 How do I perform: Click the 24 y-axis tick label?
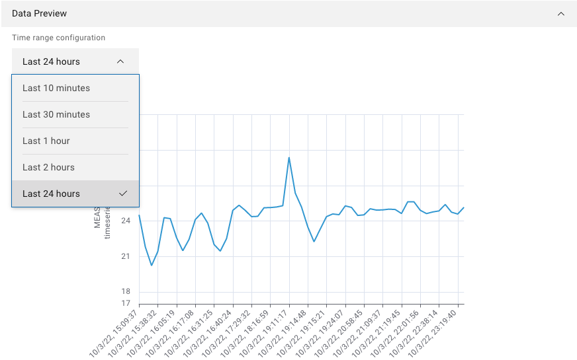point(126,221)
